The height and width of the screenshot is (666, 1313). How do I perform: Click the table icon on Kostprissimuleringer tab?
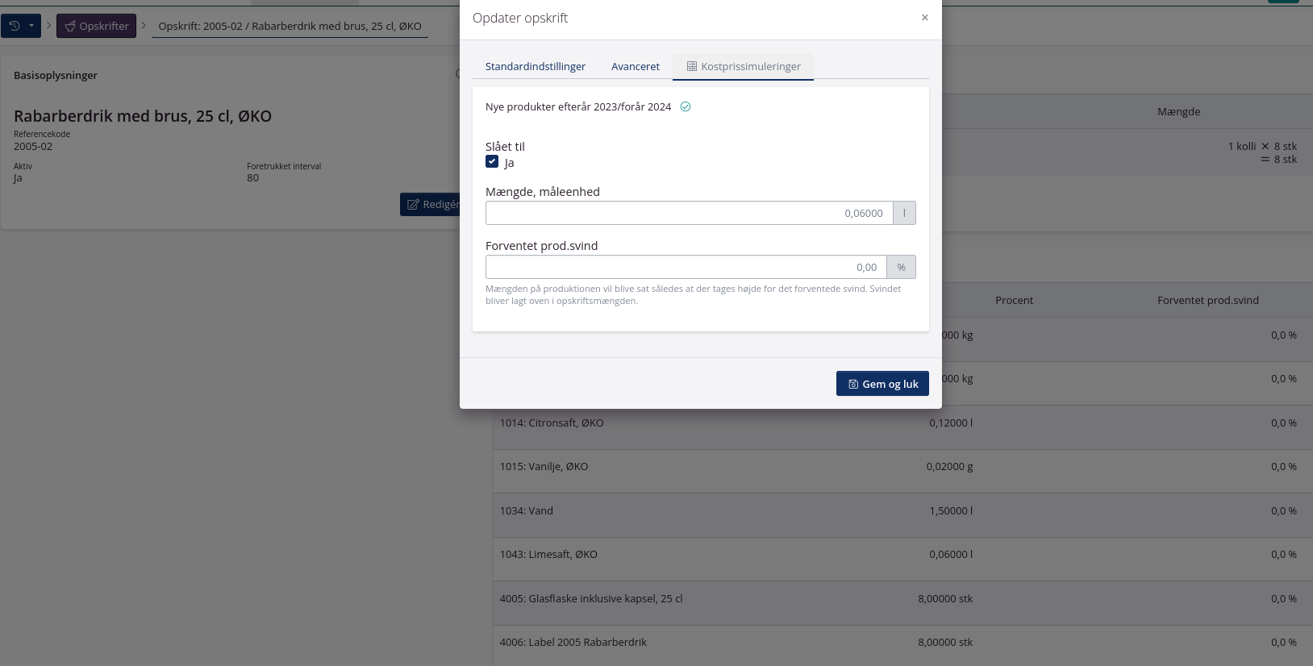pos(692,66)
